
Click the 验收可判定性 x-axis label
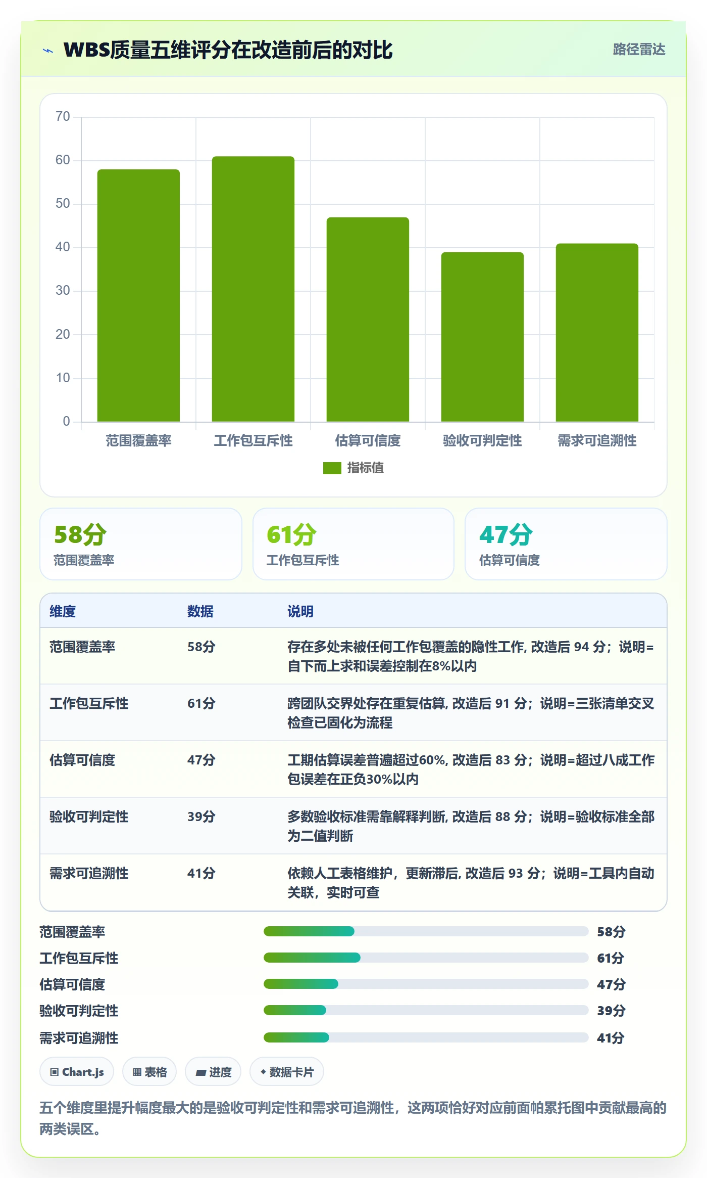[482, 441]
